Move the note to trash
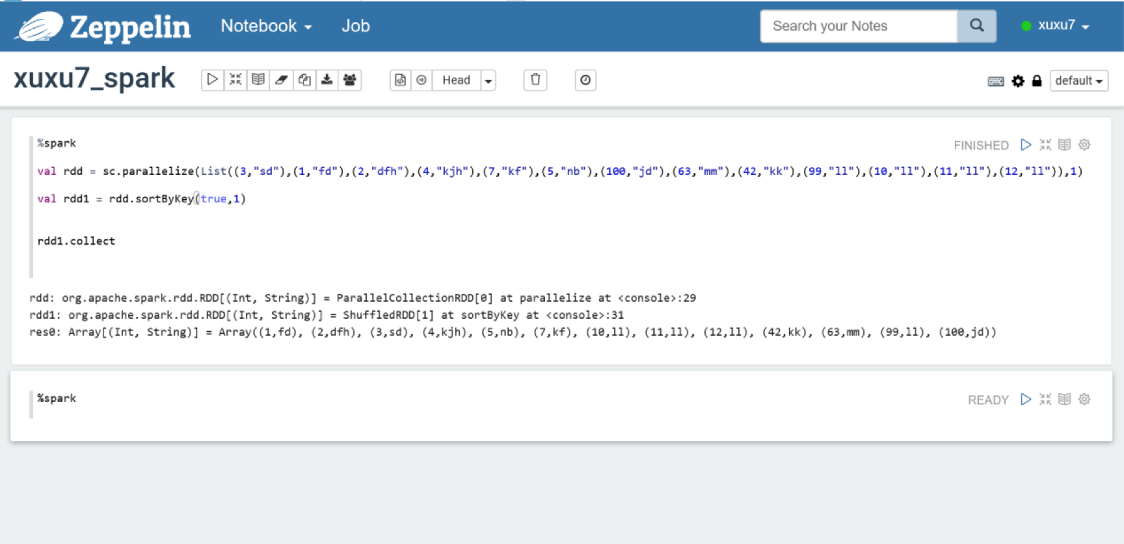 535,80
